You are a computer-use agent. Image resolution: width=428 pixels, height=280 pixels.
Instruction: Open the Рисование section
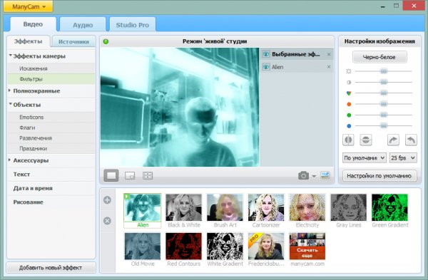51,202
